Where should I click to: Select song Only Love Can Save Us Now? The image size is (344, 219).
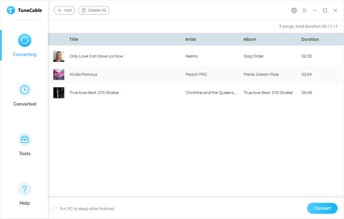[96, 56]
